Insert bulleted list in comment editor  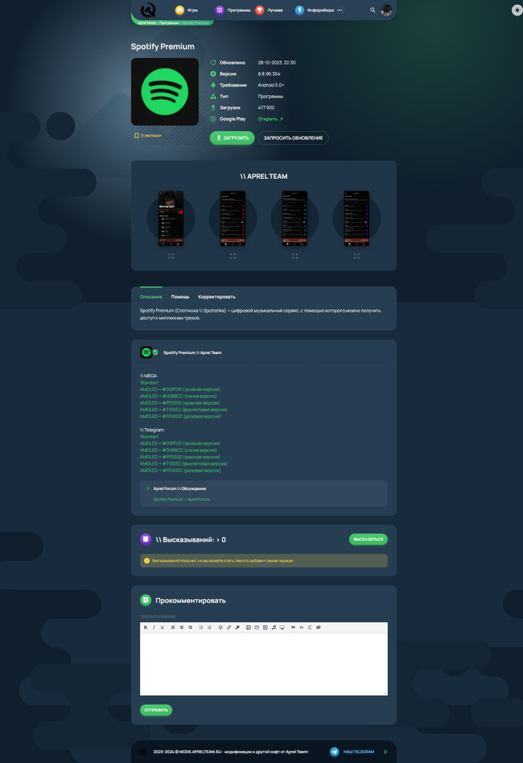(x=201, y=627)
